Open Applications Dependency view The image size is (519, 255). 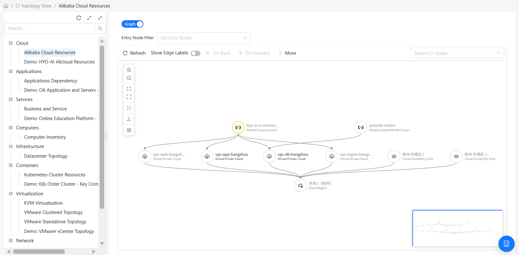50,81
